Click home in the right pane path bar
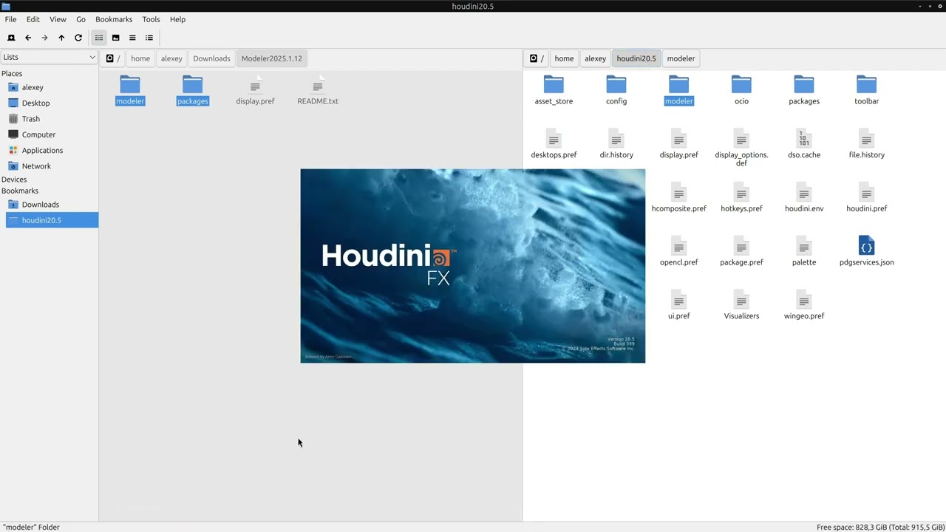946x532 pixels. click(x=564, y=58)
